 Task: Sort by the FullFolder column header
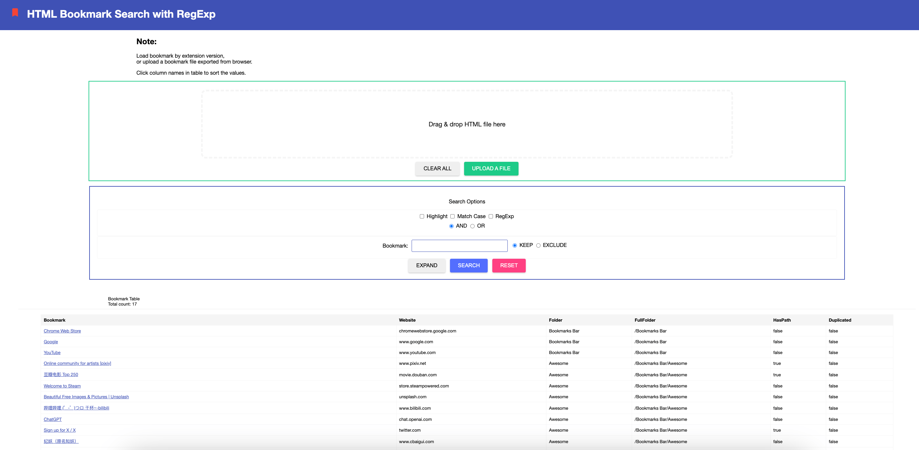click(645, 320)
